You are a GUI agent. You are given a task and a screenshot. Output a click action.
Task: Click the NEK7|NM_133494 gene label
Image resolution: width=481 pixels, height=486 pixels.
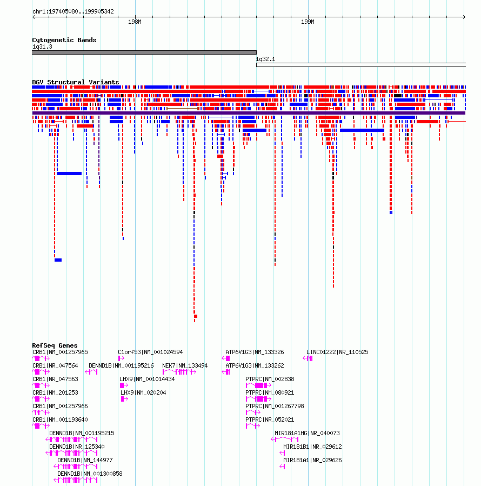(x=185, y=366)
